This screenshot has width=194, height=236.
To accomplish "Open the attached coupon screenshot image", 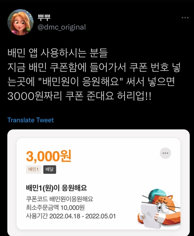I will 98,183.
